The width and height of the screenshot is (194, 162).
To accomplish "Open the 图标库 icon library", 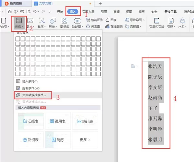I will (65, 23).
